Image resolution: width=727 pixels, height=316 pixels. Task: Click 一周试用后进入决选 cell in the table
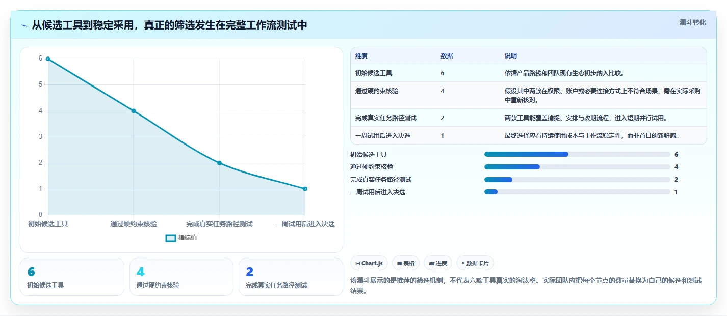[383, 136]
